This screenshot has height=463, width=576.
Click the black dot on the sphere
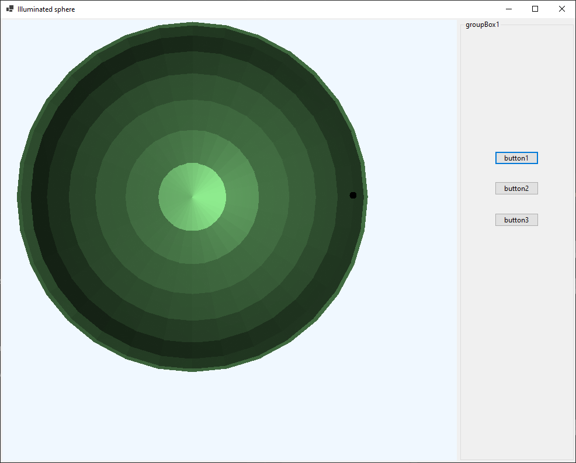(x=353, y=195)
